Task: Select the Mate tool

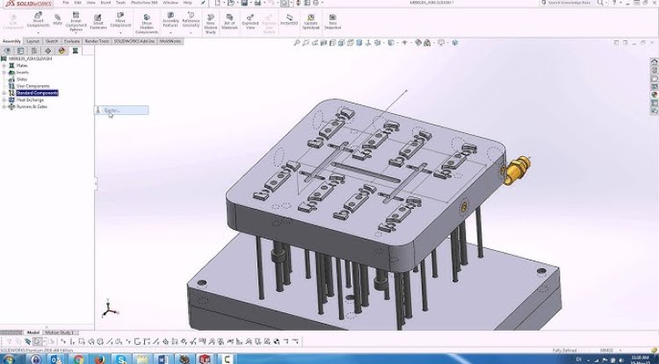Action: 58,19
